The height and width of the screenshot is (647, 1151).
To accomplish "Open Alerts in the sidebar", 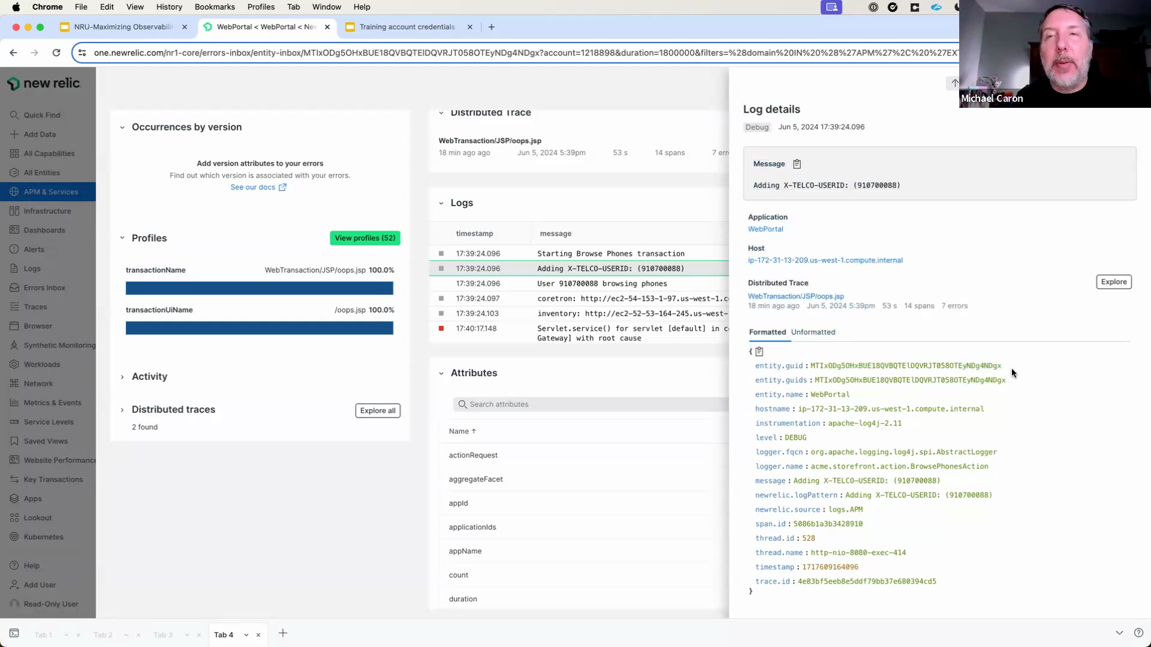I will click(34, 249).
